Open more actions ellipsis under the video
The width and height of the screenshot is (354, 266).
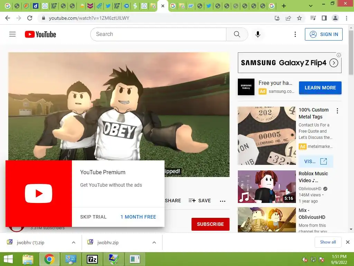[x=223, y=201]
